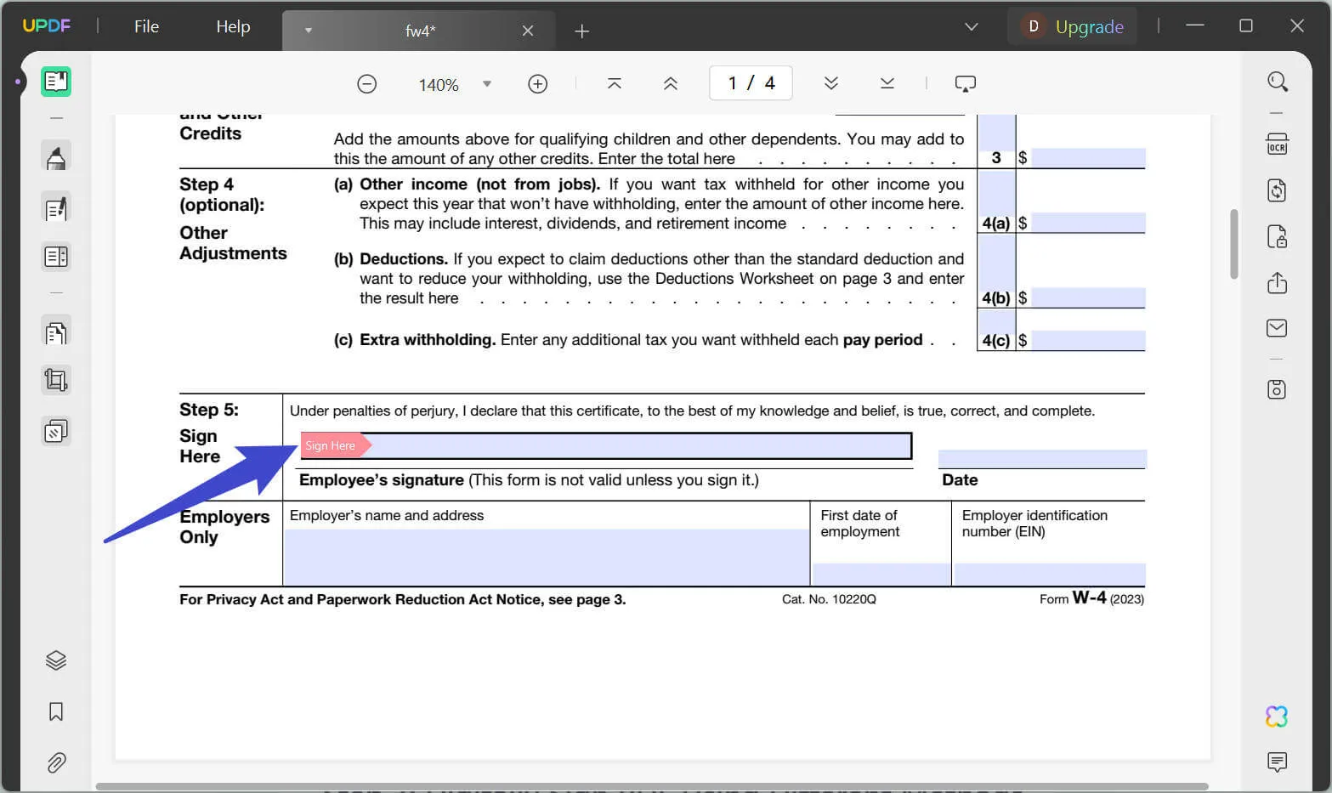Select the Crop Pages tool
The height and width of the screenshot is (793, 1332).
[x=56, y=380]
